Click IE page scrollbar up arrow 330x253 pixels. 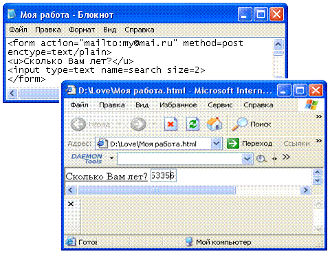(318, 172)
